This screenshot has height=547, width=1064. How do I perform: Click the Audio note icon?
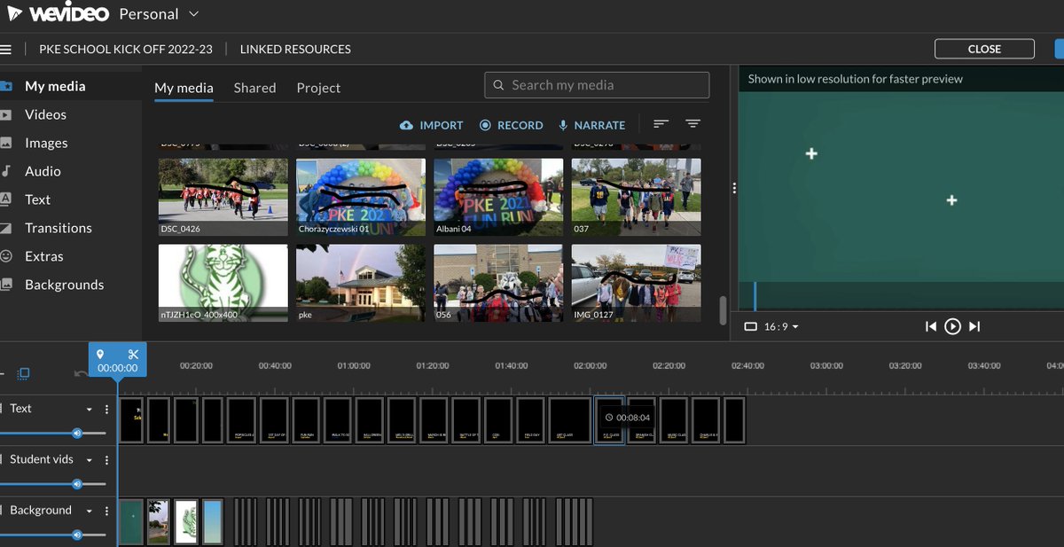pos(6,171)
